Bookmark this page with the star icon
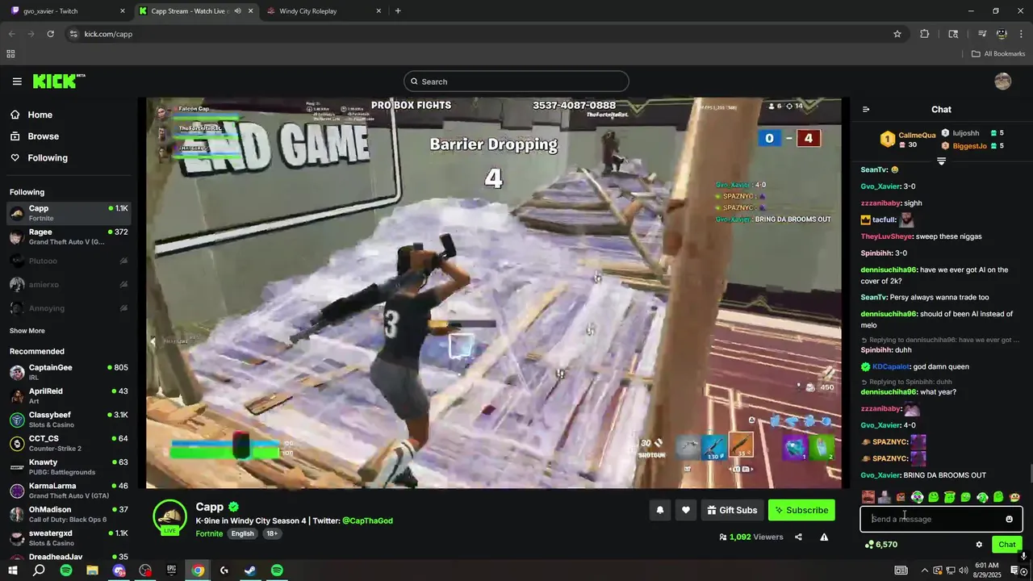The image size is (1033, 581). 897,34
